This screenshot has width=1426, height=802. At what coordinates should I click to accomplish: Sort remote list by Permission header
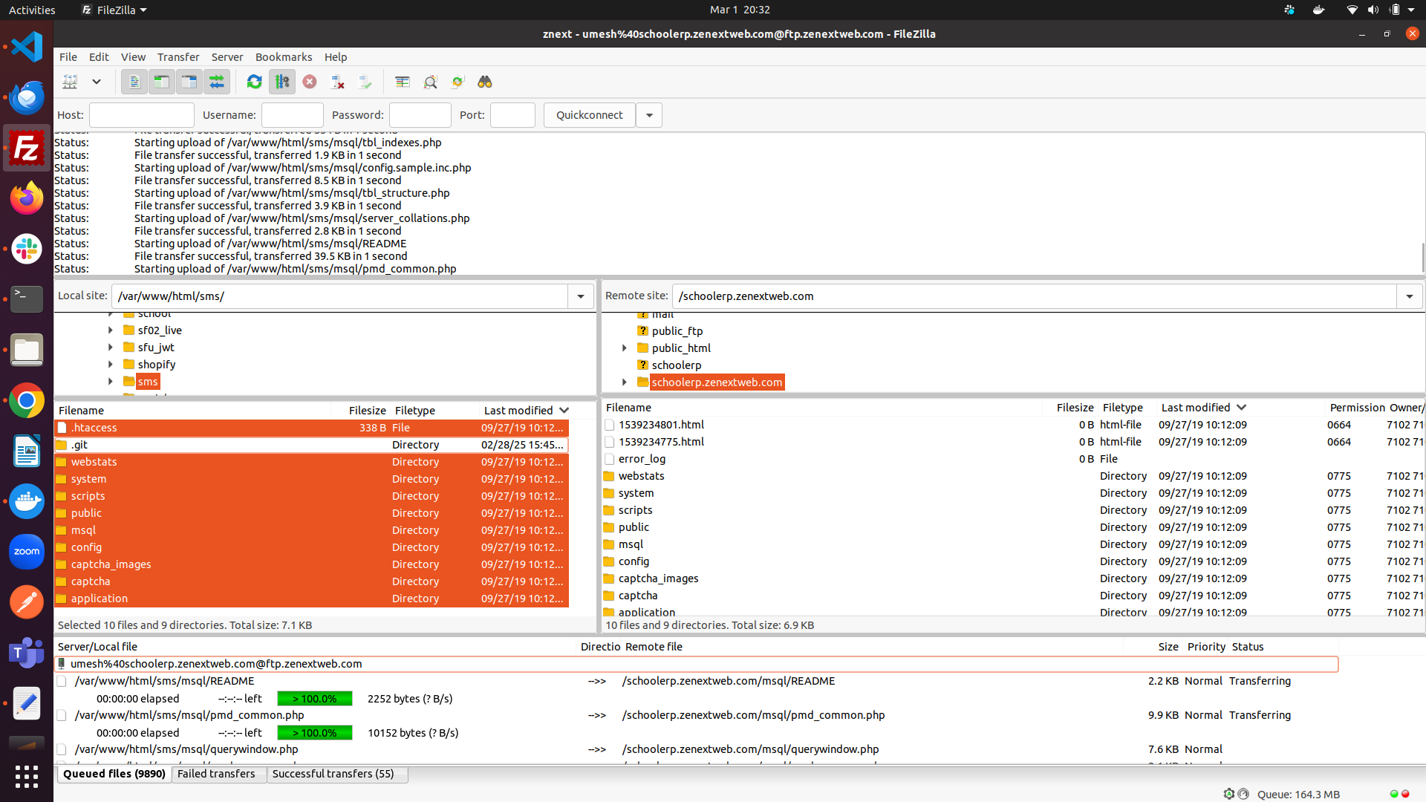[1357, 408]
